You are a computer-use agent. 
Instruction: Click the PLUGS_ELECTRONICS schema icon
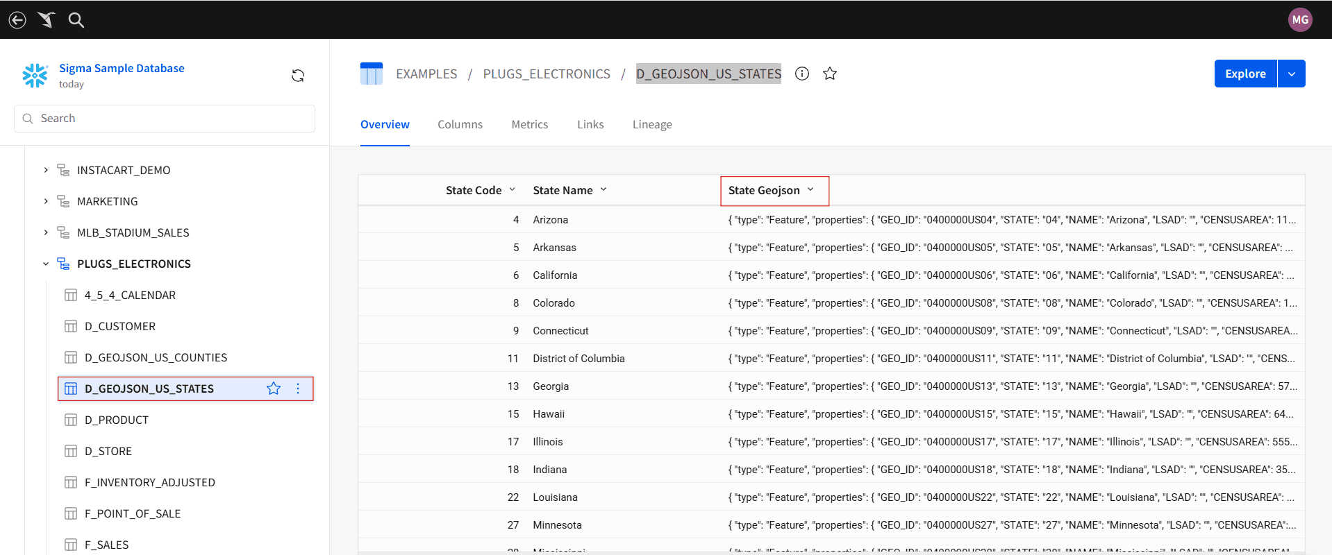[63, 264]
